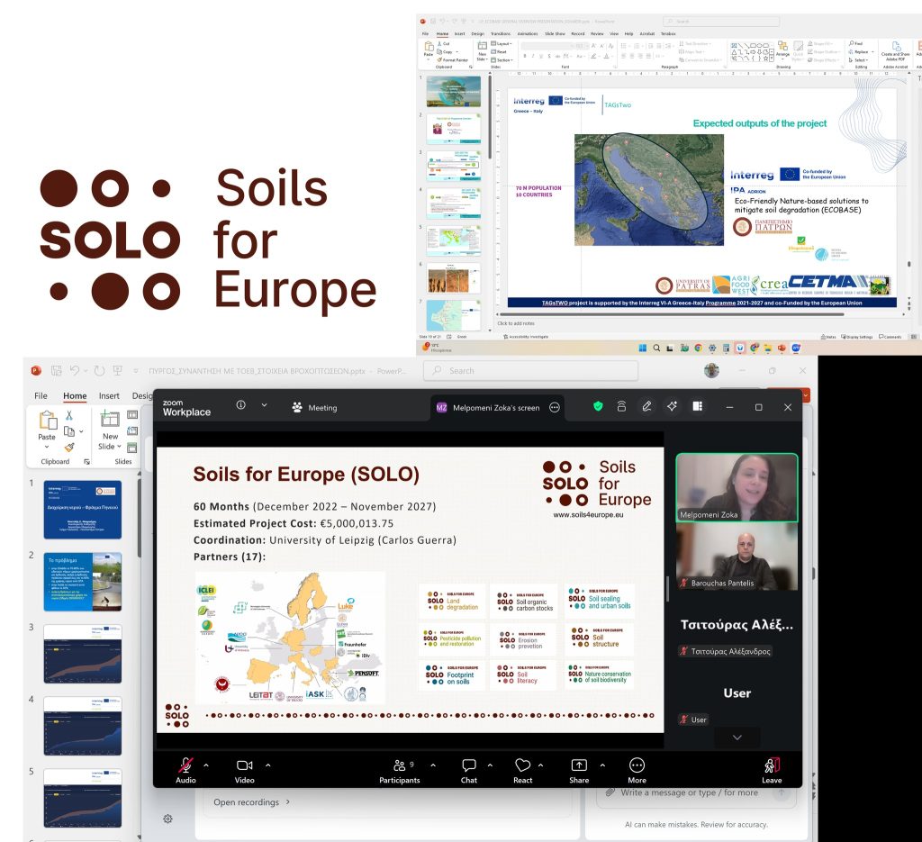
Task: Show more participants with the down chevron
Action: (737, 738)
